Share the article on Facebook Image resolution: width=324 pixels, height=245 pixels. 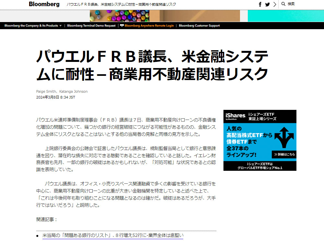tap(260, 4)
